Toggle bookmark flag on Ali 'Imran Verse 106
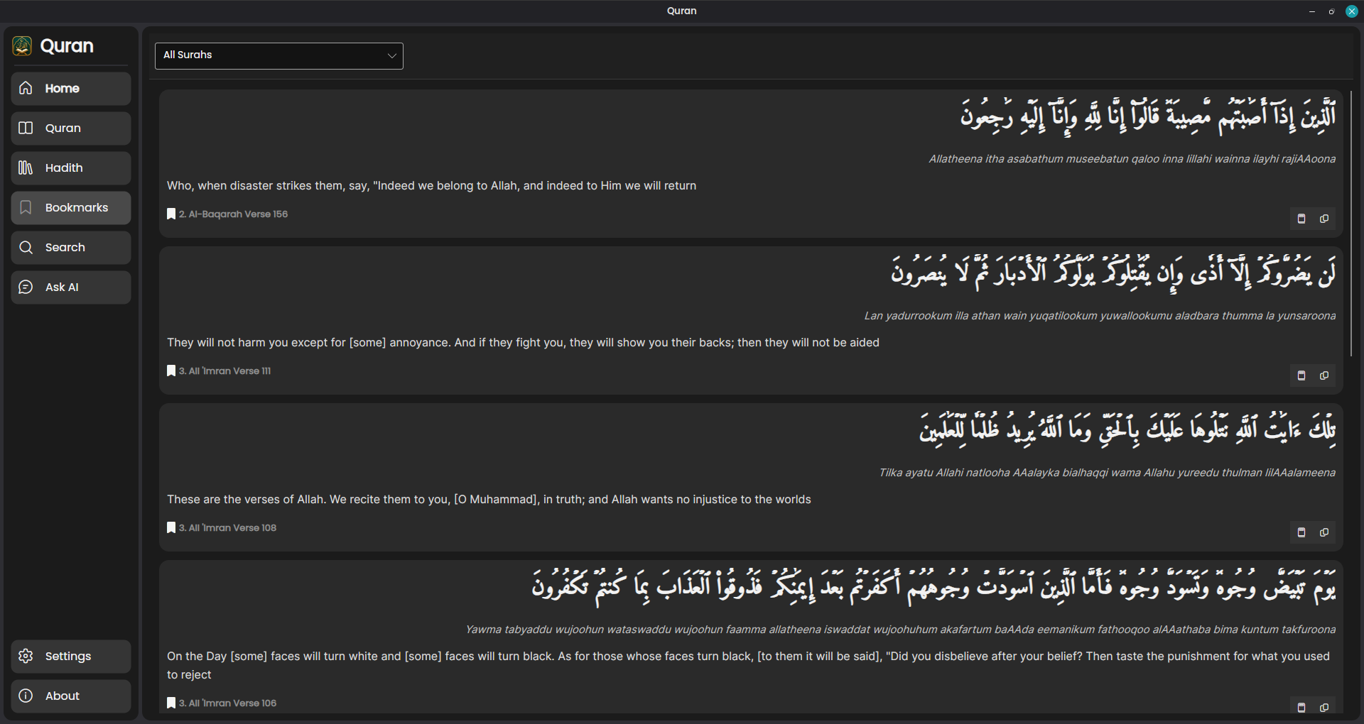 [x=171, y=703]
